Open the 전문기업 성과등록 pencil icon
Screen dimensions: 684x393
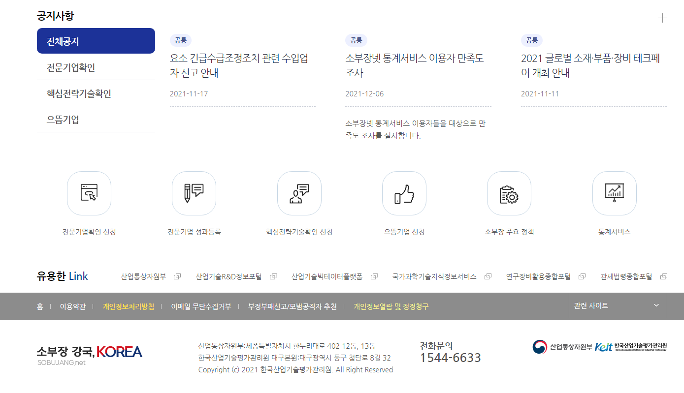(194, 193)
